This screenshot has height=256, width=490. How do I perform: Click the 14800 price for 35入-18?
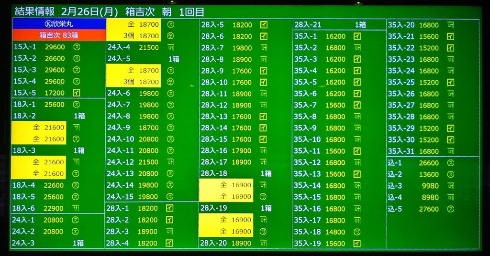335,232
